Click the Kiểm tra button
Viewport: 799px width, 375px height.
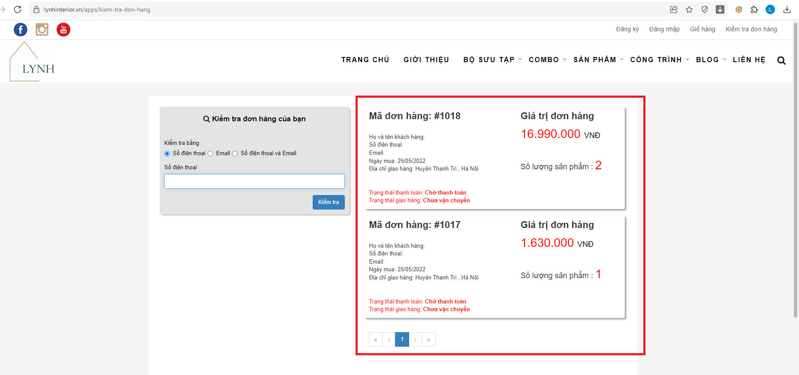click(329, 202)
